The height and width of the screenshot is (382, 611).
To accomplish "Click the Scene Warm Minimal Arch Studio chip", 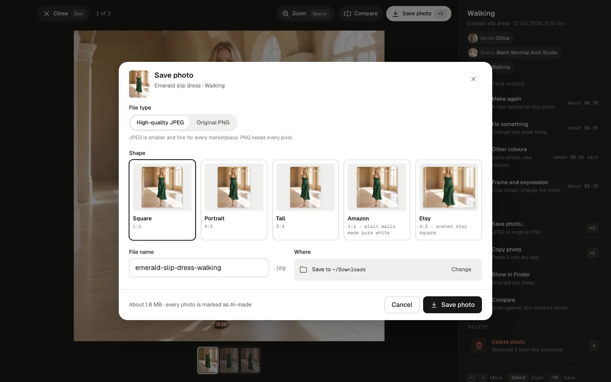I will (514, 53).
